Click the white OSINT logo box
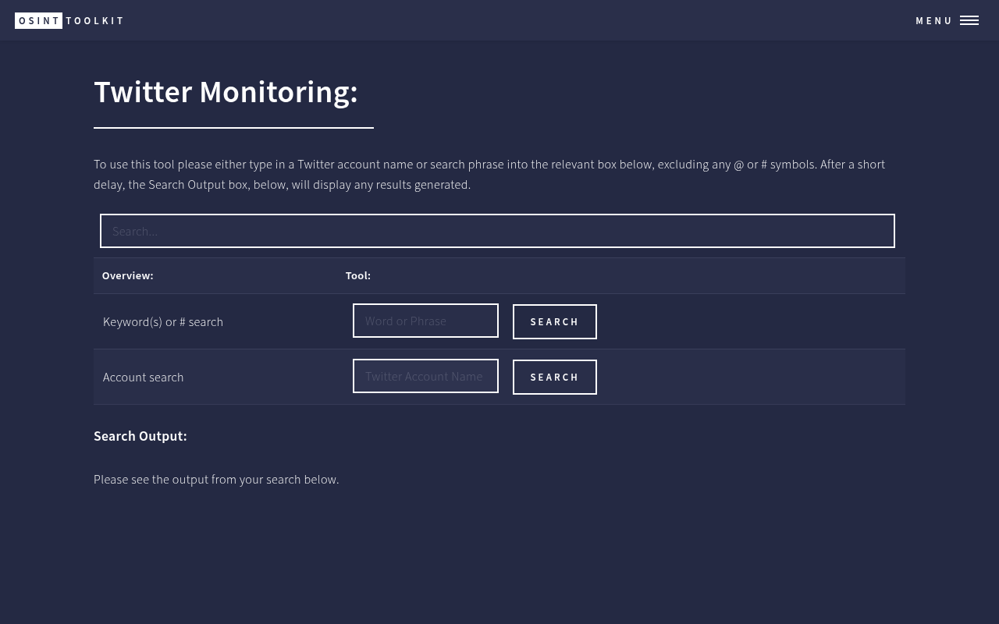Screen dimensions: 999x624 pos(38,21)
